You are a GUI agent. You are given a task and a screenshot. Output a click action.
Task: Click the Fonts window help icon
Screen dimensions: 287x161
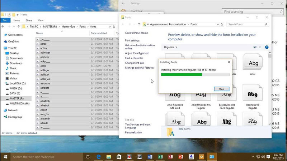coord(267,47)
